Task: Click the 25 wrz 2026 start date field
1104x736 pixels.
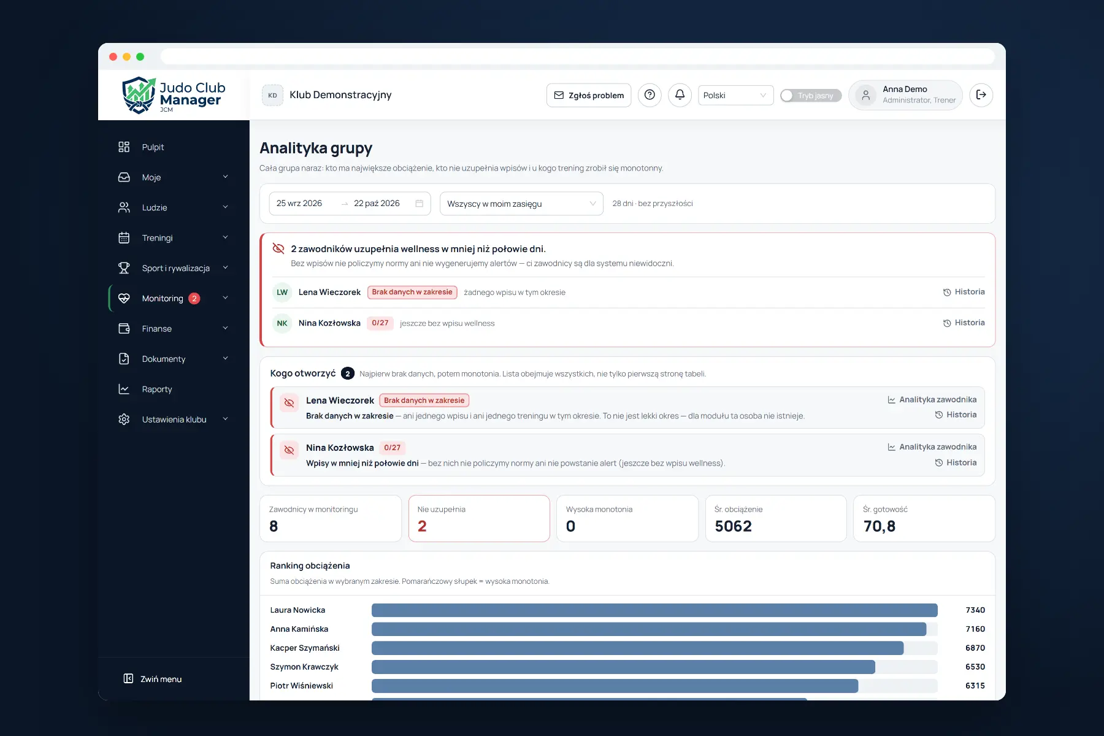Action: tap(299, 204)
